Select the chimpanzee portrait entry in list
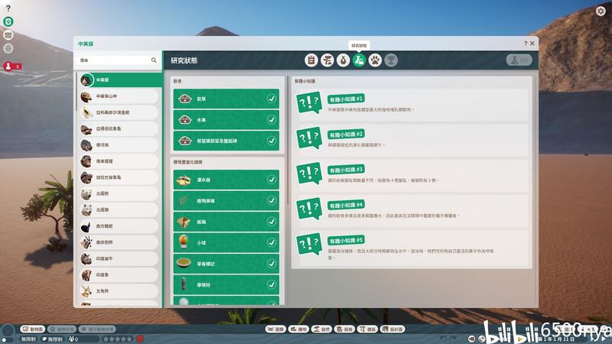This screenshot has width=612, height=344. (119, 161)
